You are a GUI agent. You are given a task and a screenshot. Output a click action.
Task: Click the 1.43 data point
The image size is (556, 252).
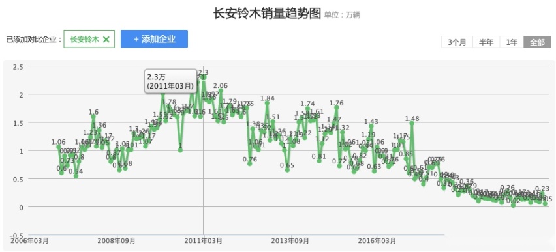(371, 126)
